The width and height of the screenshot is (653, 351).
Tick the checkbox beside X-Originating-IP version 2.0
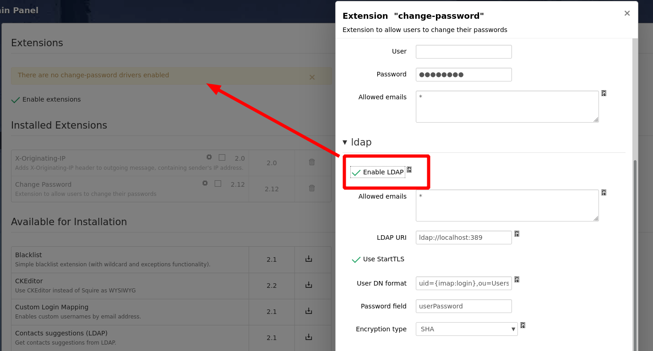pos(222,157)
